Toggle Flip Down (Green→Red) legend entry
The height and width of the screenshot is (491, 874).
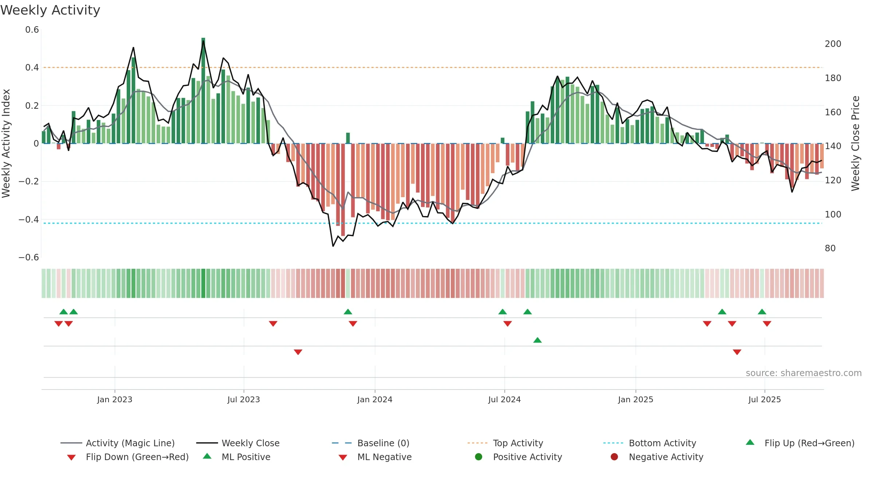point(128,457)
